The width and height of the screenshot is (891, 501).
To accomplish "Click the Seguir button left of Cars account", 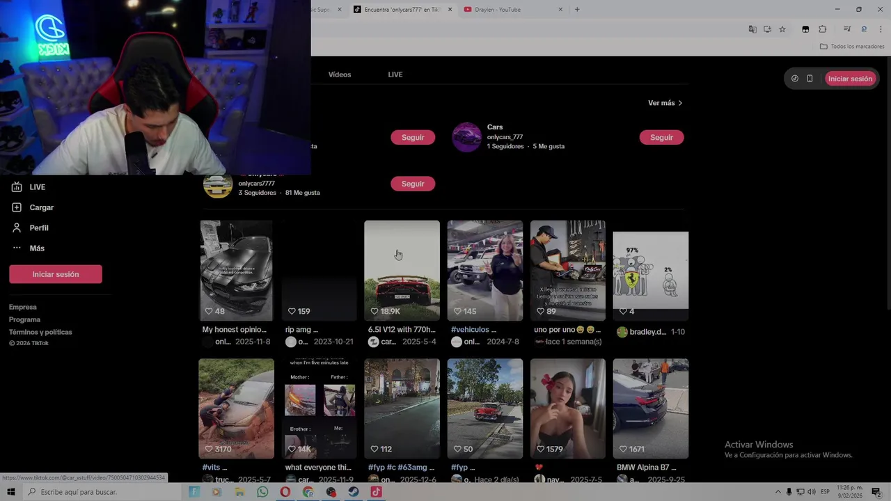I will [x=413, y=137].
